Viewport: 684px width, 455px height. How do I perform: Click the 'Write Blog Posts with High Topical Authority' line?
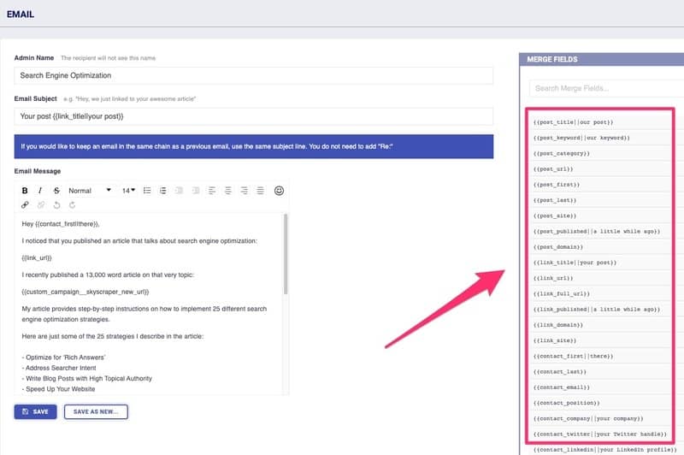(87, 378)
